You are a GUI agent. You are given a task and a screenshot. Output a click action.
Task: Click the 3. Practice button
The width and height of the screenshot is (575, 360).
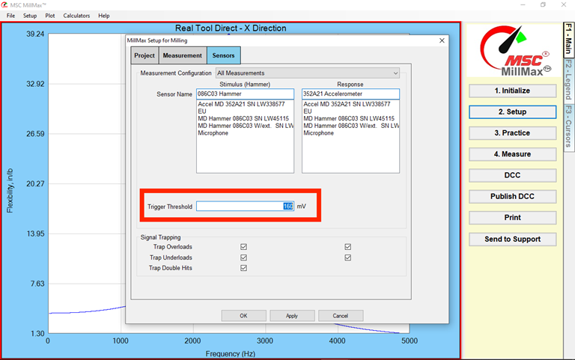click(x=512, y=133)
